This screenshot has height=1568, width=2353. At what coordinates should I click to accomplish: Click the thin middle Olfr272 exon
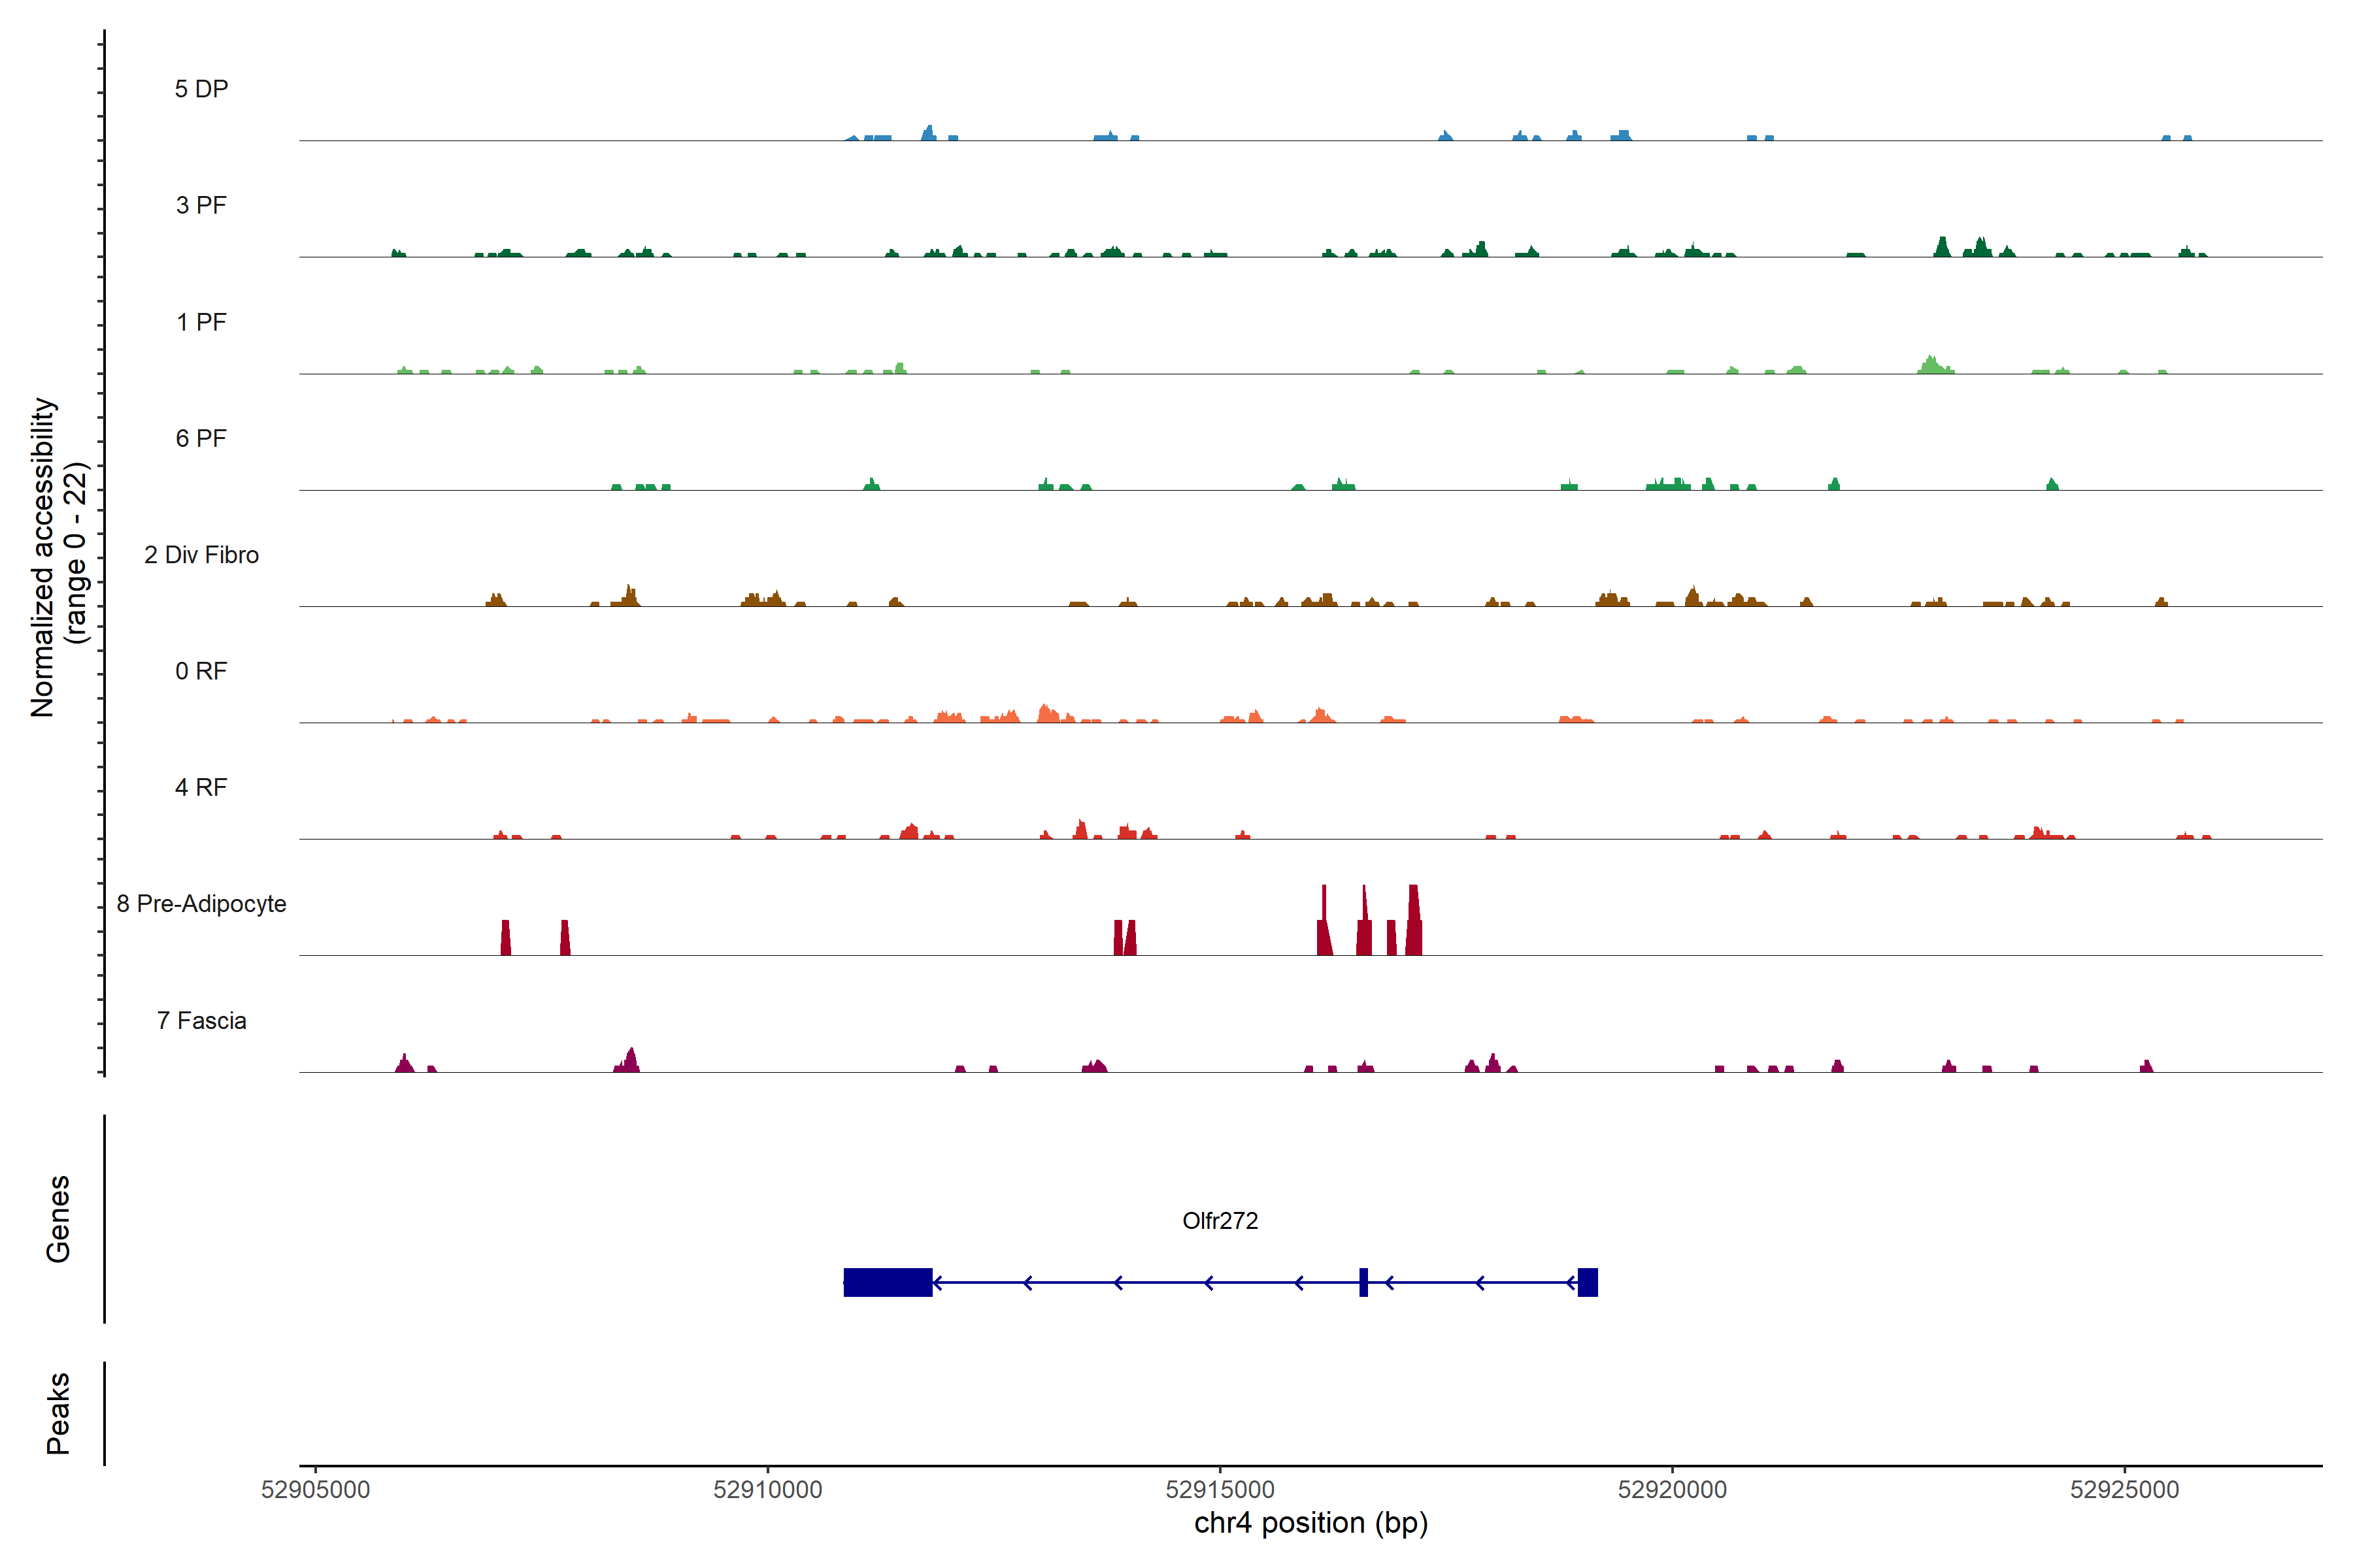(x=1363, y=1282)
